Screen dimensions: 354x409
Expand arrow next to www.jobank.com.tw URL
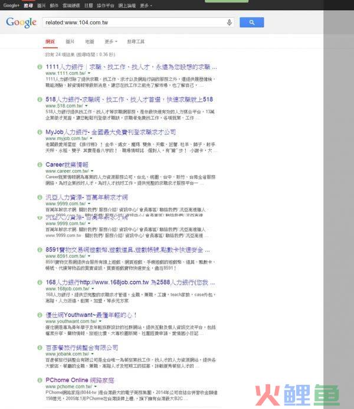click(x=92, y=354)
